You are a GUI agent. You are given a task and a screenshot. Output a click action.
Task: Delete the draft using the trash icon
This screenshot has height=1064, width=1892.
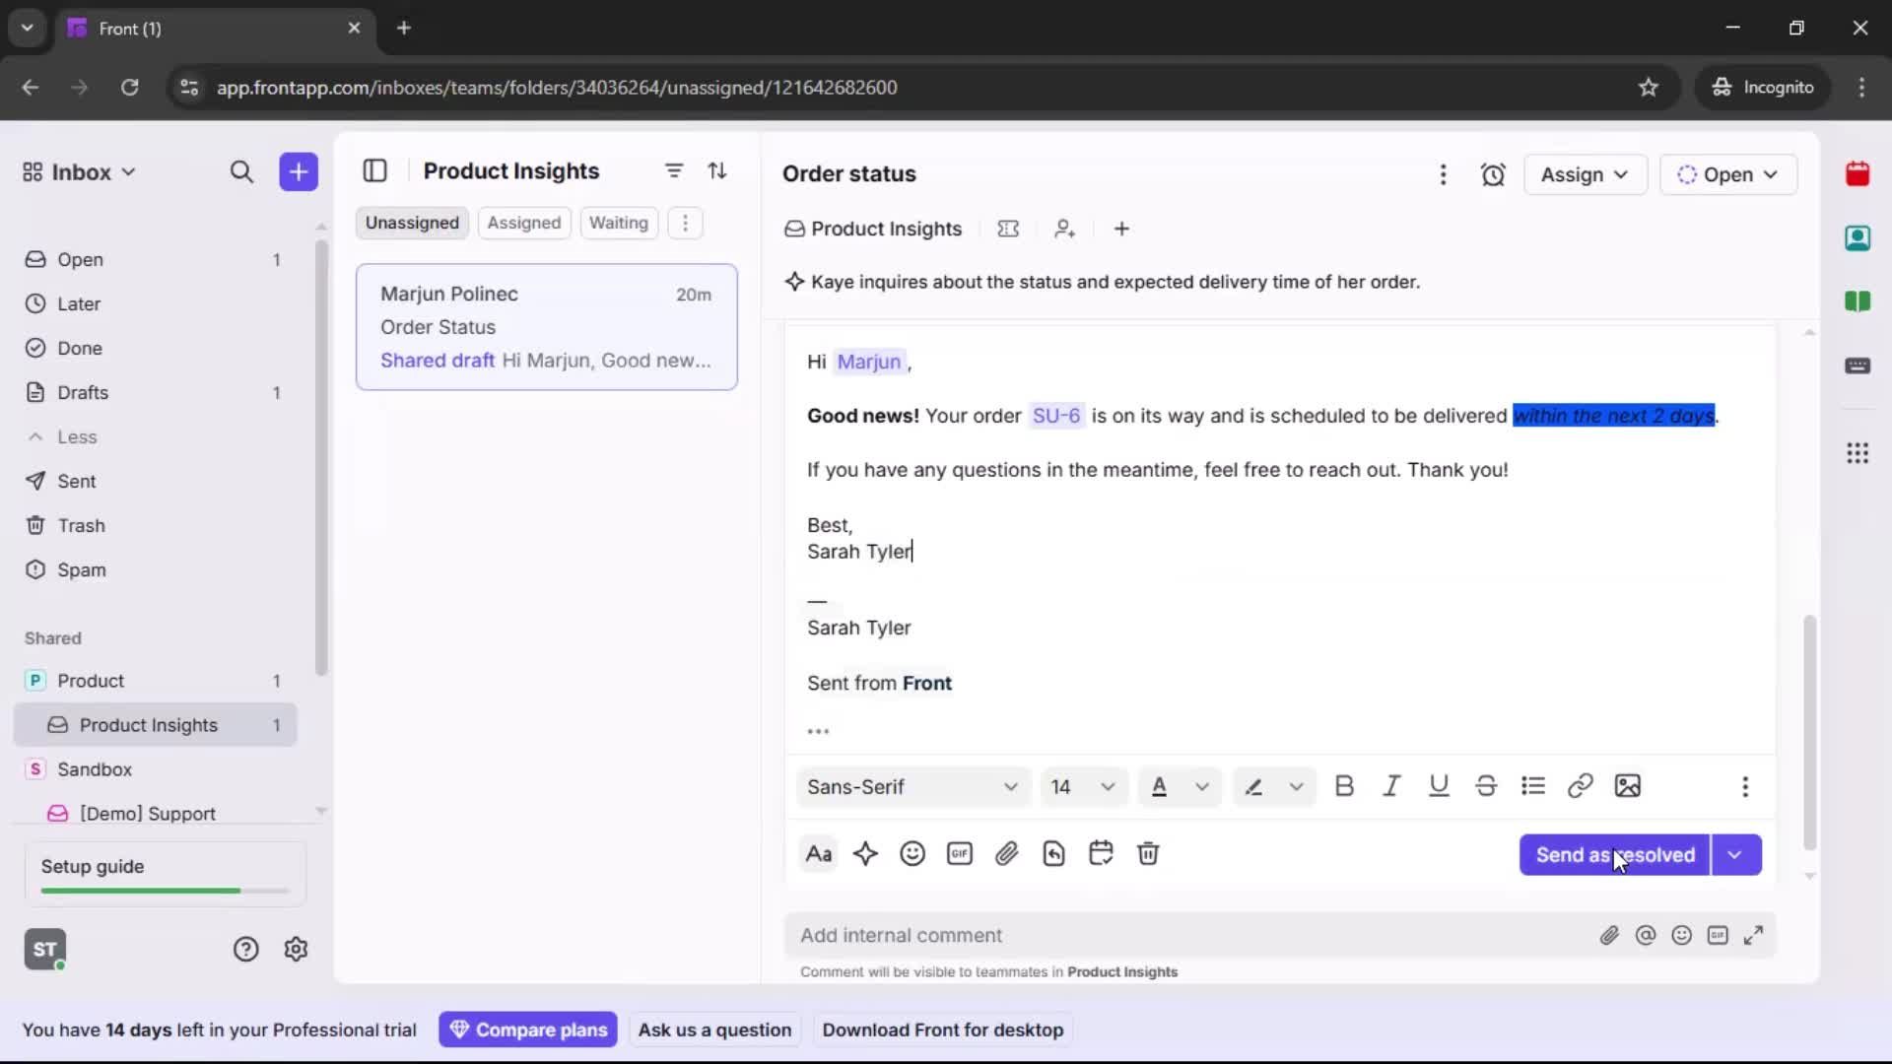1148,853
